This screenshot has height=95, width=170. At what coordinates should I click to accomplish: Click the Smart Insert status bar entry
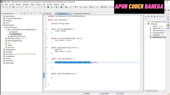point(105,93)
